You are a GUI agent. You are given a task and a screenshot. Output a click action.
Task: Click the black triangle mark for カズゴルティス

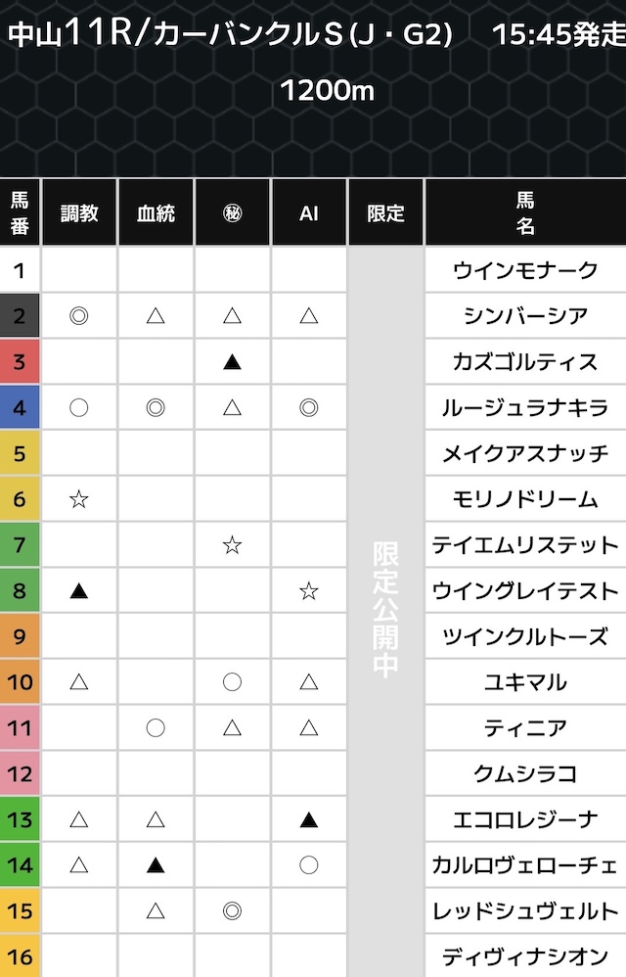tap(232, 361)
